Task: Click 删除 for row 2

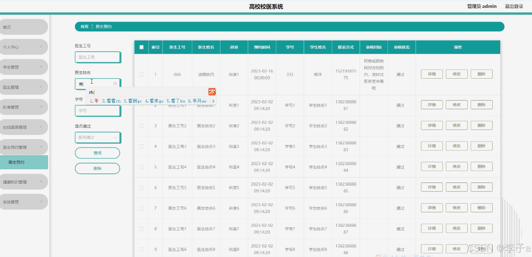Action: (x=481, y=105)
